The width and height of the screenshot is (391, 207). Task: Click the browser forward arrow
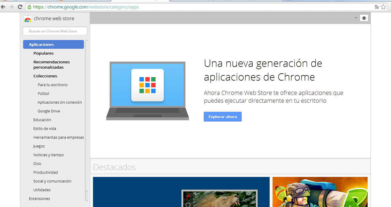11,7
